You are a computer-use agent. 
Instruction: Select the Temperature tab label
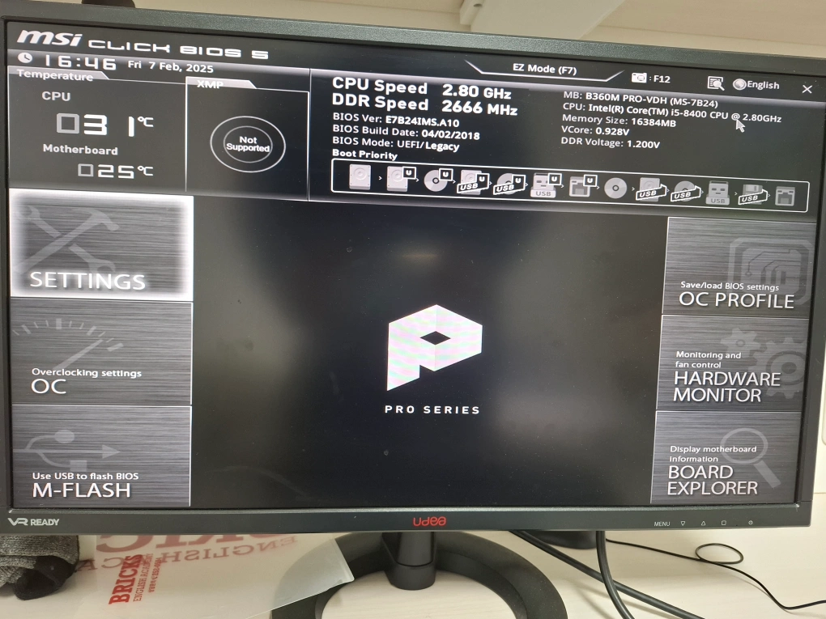coord(55,75)
